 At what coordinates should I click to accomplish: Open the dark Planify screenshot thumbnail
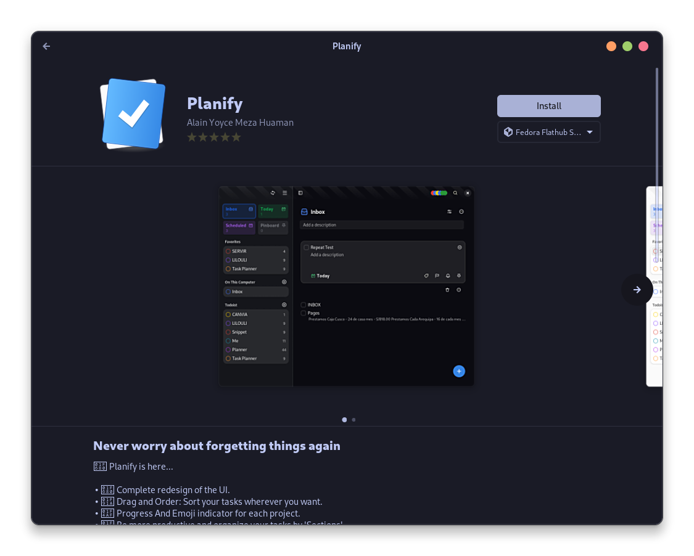pyautogui.click(x=347, y=286)
